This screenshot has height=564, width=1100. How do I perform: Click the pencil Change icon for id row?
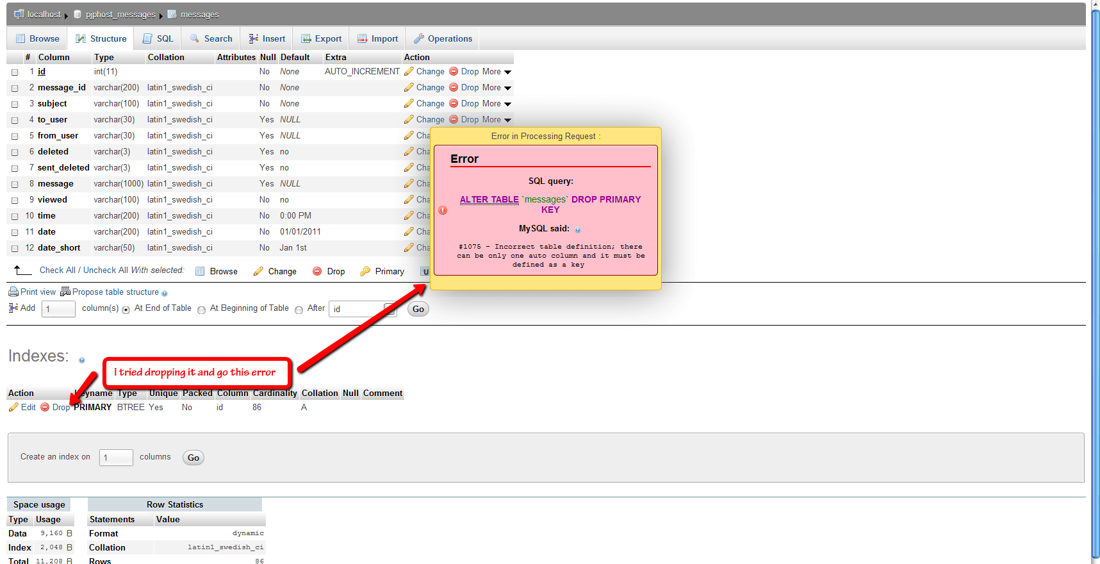[x=409, y=71]
